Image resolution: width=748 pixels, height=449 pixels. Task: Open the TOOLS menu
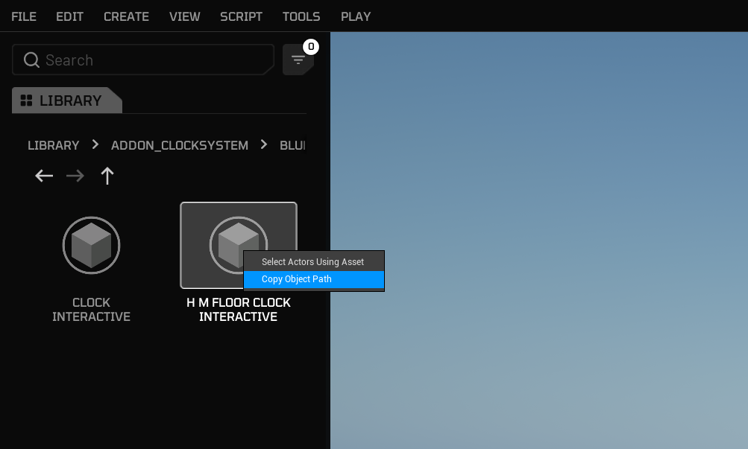(301, 16)
